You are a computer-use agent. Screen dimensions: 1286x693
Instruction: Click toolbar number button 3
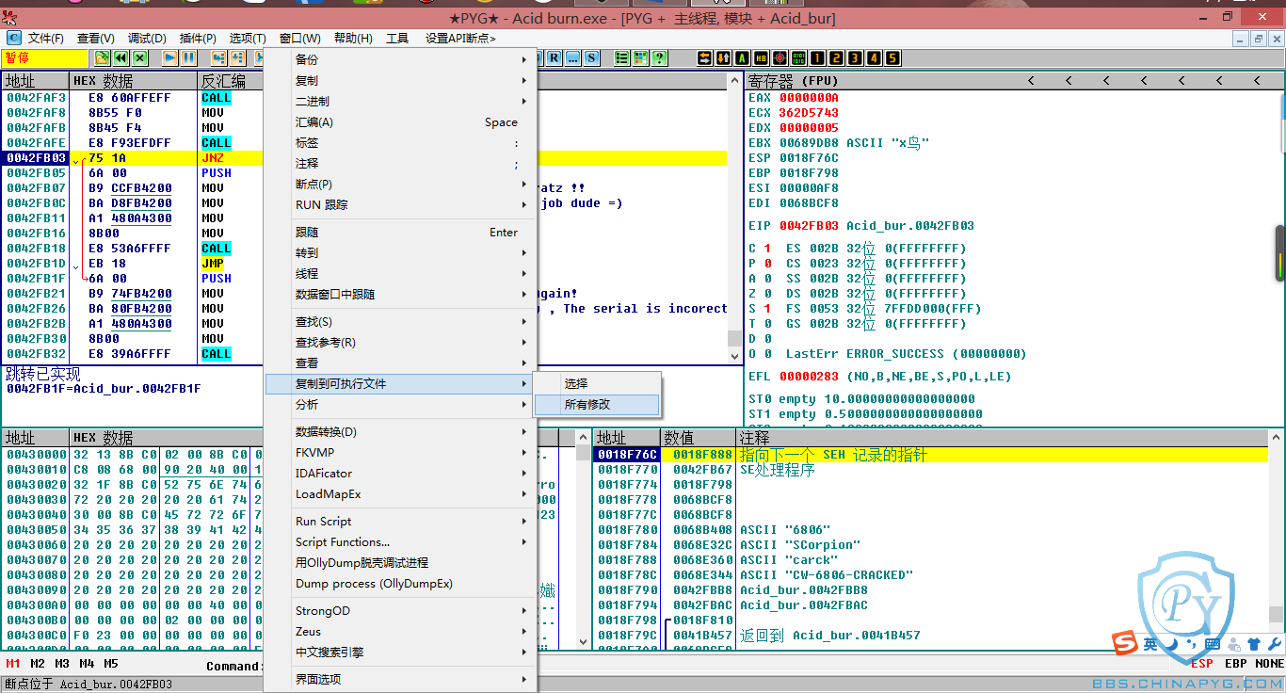[x=855, y=57]
